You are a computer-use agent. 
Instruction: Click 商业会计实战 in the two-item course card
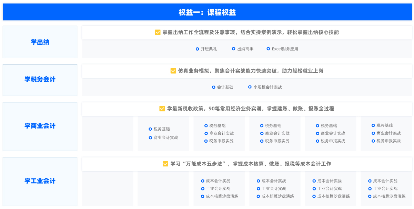pos(166,137)
